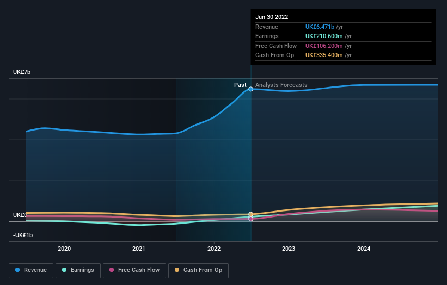The height and width of the screenshot is (285, 447).
Task: Click the Cash From Op data point marker
Action: [250, 214]
